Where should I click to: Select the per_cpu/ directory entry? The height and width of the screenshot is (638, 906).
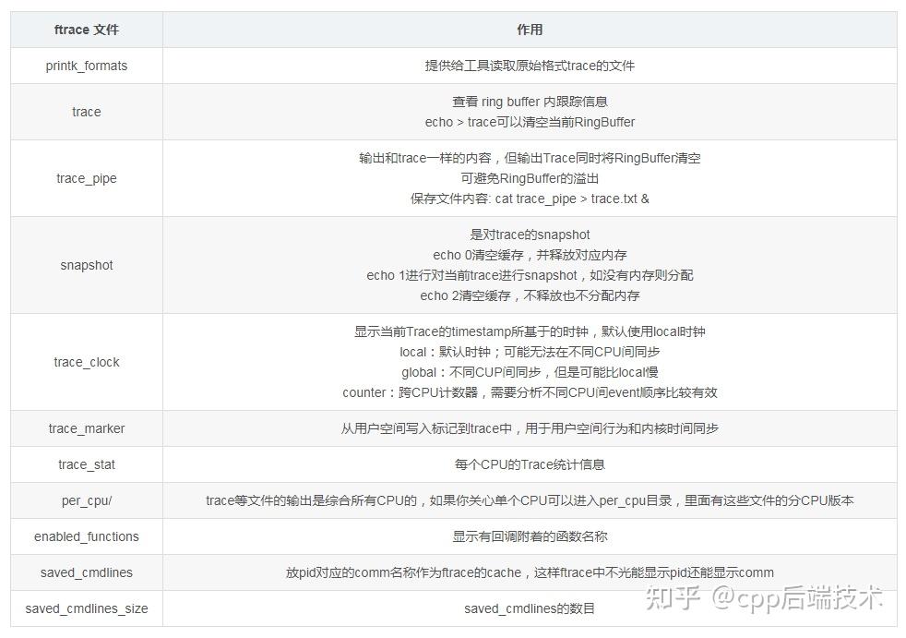click(86, 500)
